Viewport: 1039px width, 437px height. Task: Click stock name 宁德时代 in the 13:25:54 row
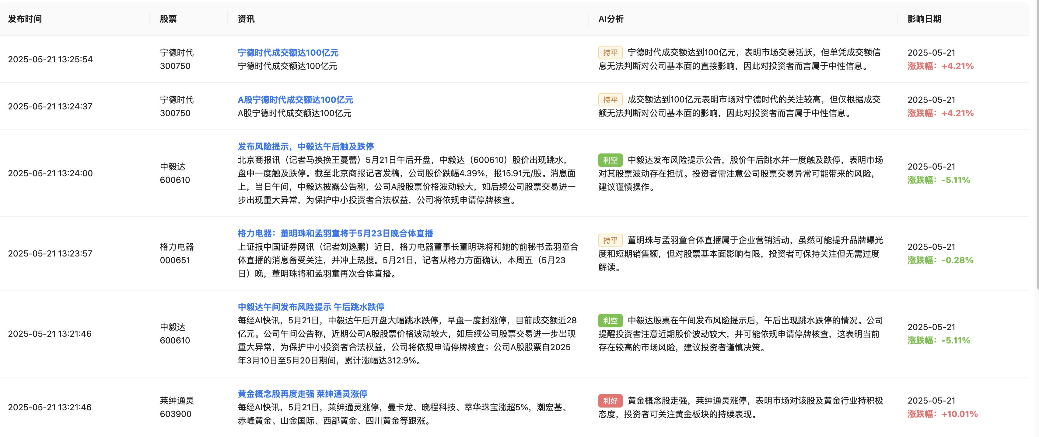click(177, 52)
